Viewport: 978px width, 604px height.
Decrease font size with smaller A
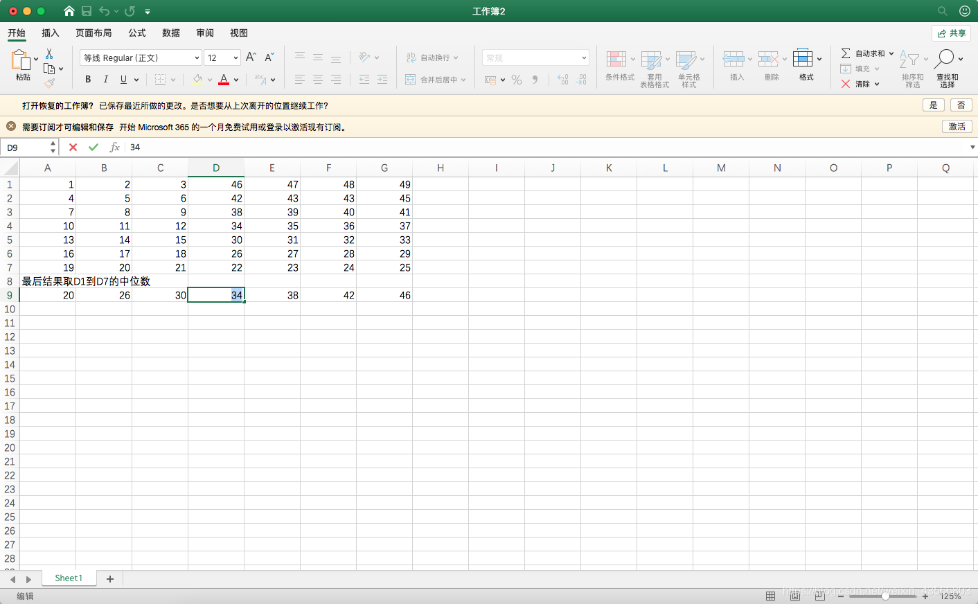point(269,57)
